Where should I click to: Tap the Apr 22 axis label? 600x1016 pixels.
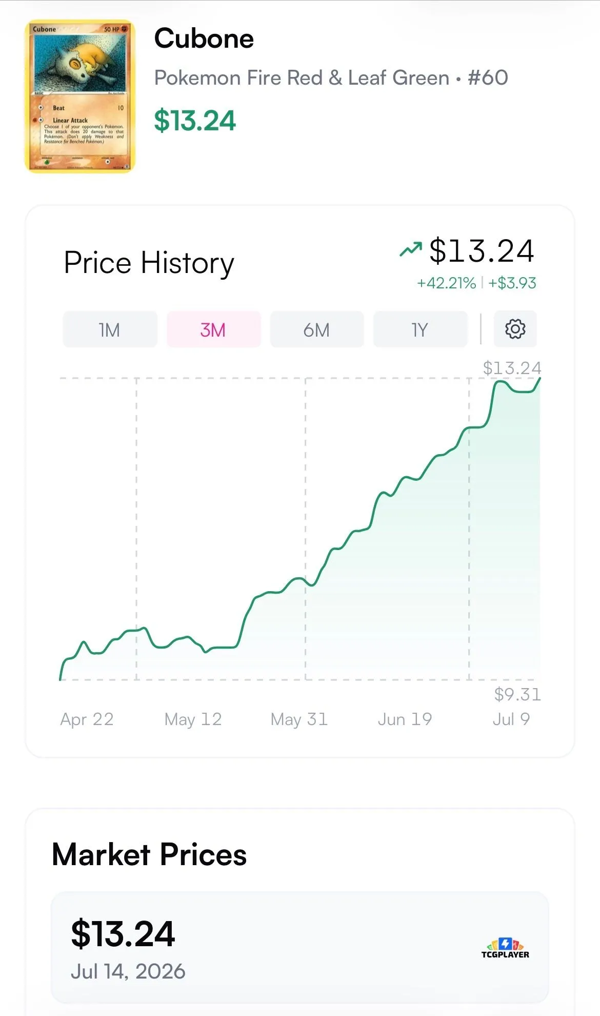(x=87, y=719)
